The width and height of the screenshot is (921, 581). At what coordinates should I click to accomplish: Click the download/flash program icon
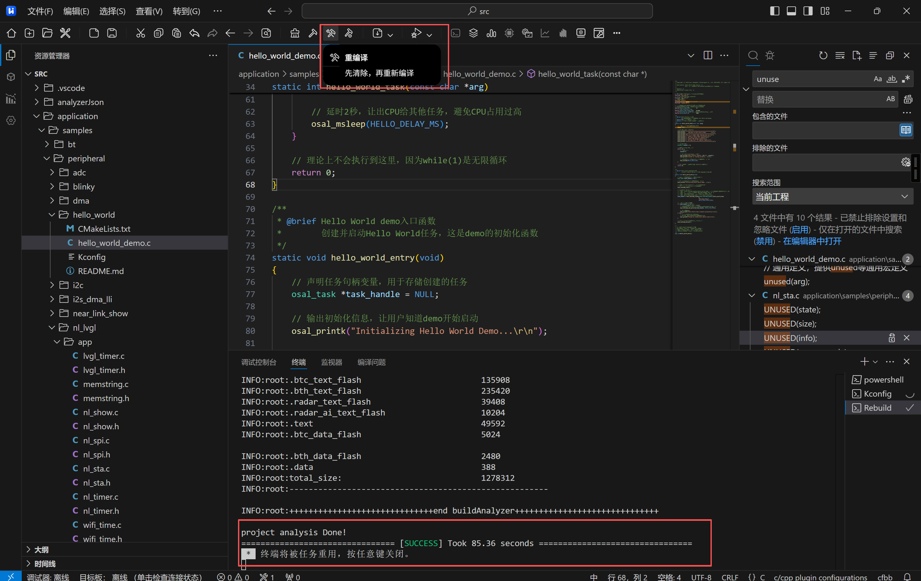tap(377, 33)
